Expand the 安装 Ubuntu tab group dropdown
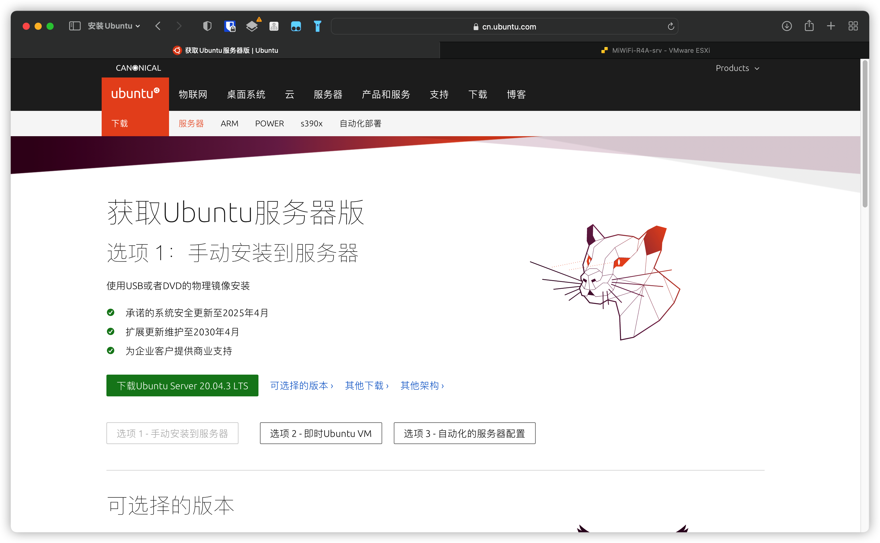This screenshot has width=880, height=543. tap(114, 26)
